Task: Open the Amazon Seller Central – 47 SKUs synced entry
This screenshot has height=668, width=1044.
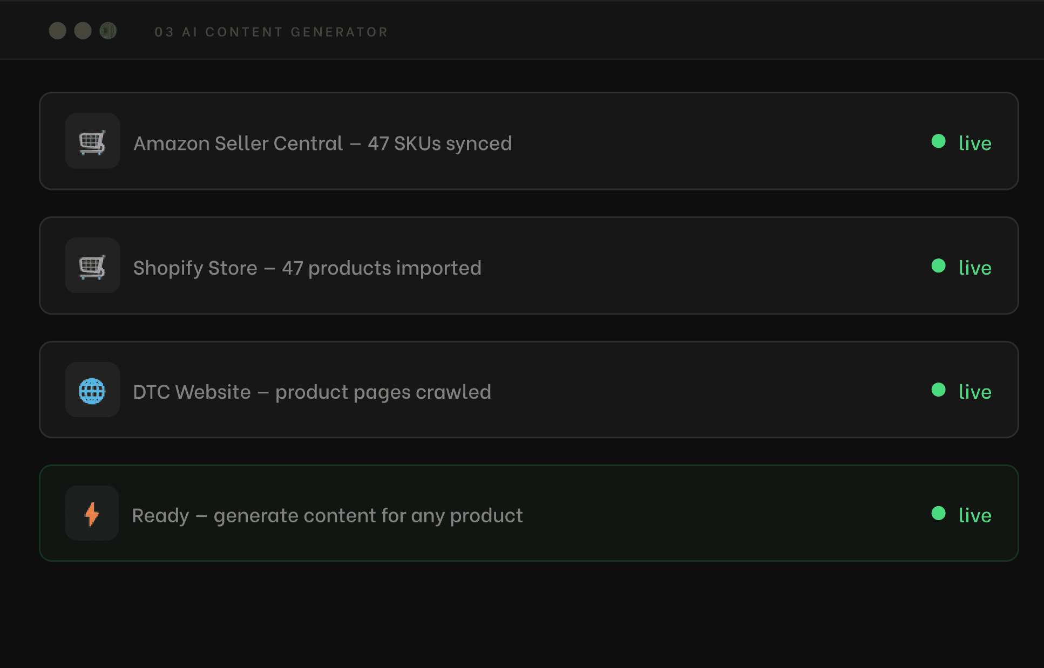Action: click(322, 144)
